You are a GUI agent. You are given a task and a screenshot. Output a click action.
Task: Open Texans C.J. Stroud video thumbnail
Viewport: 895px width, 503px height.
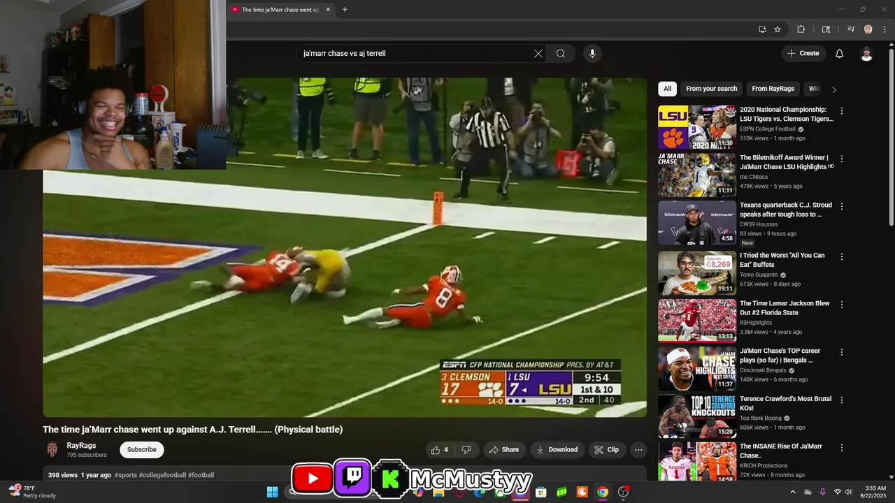[697, 223]
